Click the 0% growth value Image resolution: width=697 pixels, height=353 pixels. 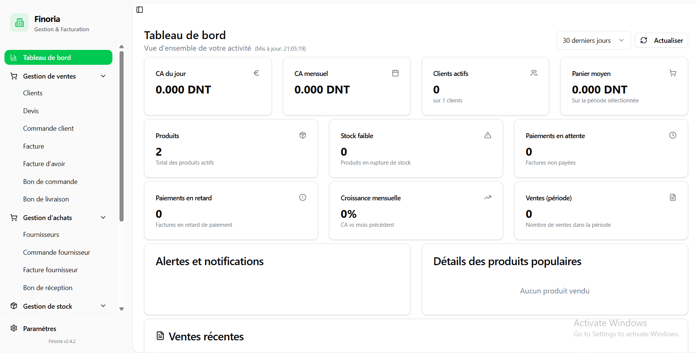click(x=348, y=214)
